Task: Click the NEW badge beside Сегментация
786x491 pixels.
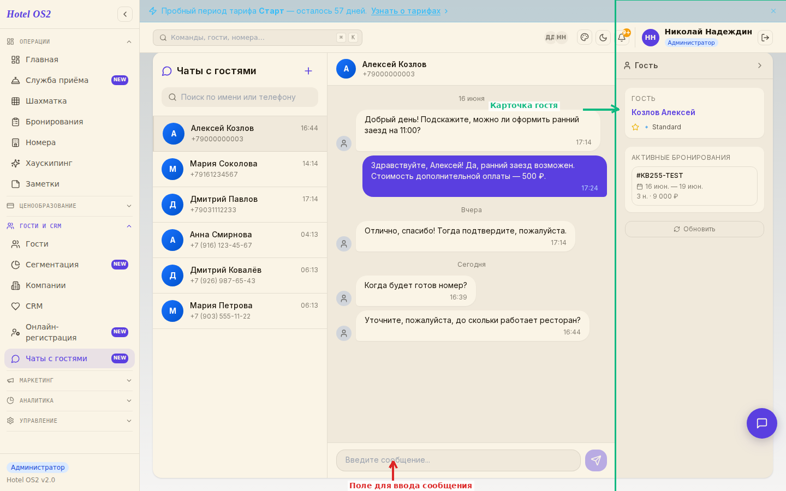Action: tap(120, 265)
